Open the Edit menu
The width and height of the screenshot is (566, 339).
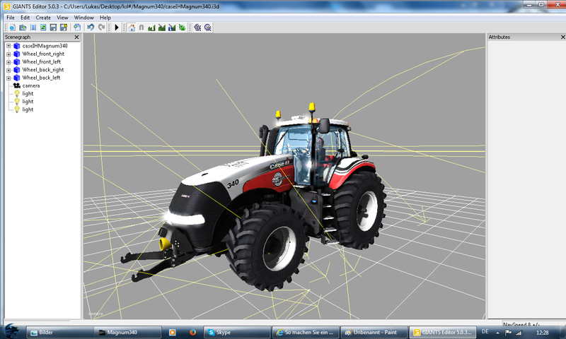[x=25, y=17]
